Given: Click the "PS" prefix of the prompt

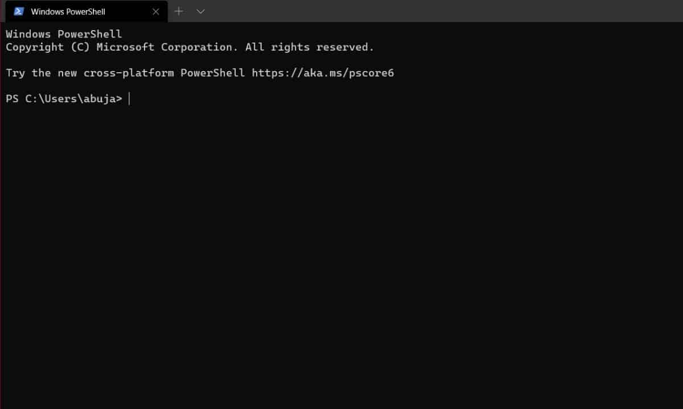Looking at the screenshot, I should pyautogui.click(x=12, y=99).
